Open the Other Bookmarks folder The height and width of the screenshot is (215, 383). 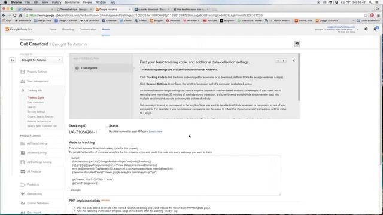click(x=369, y=21)
